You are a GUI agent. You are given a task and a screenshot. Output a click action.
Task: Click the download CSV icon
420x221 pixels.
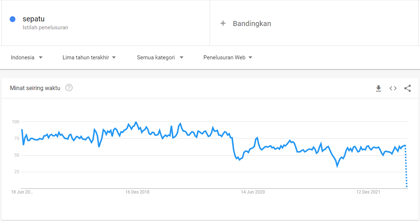pos(378,88)
